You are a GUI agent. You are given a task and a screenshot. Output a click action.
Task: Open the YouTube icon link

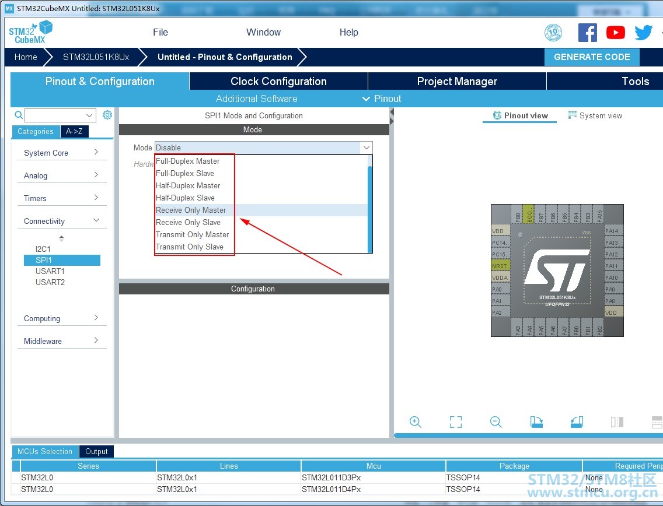[615, 33]
